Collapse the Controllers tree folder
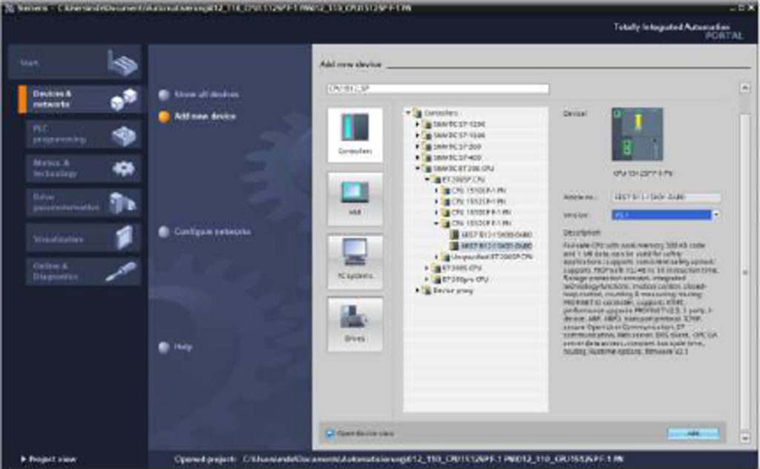This screenshot has height=469, width=760. pos(408,113)
